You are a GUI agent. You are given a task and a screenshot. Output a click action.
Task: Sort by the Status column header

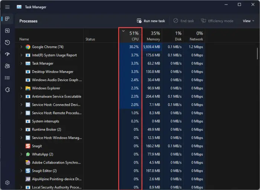(90, 39)
